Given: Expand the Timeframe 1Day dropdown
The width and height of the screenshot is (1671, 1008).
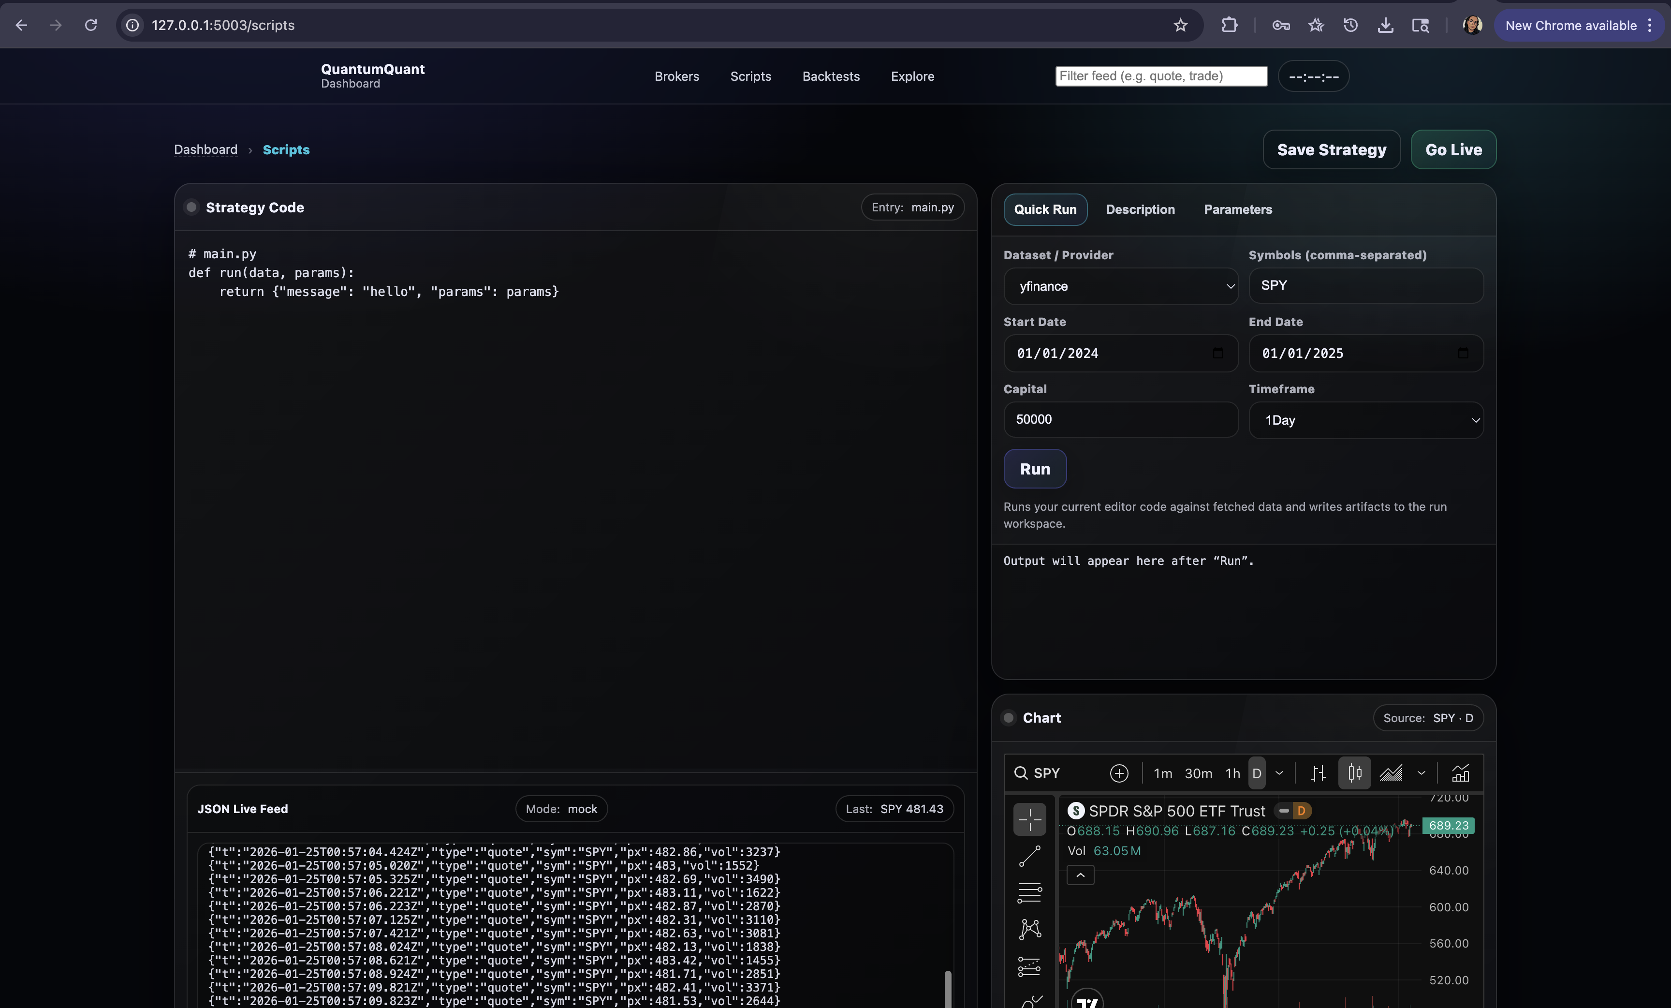Looking at the screenshot, I should [1365, 420].
